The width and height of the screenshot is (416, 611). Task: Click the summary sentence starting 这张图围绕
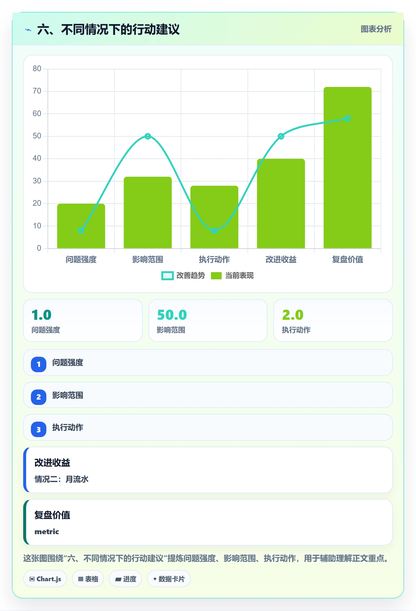(x=207, y=558)
